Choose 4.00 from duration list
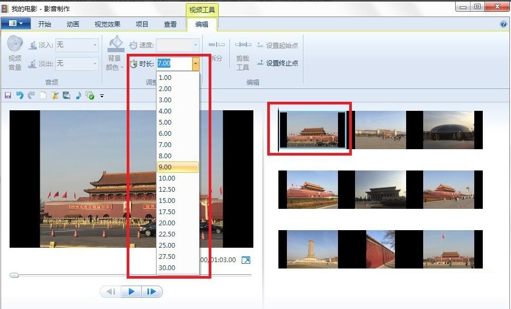511x309 pixels. (178, 111)
